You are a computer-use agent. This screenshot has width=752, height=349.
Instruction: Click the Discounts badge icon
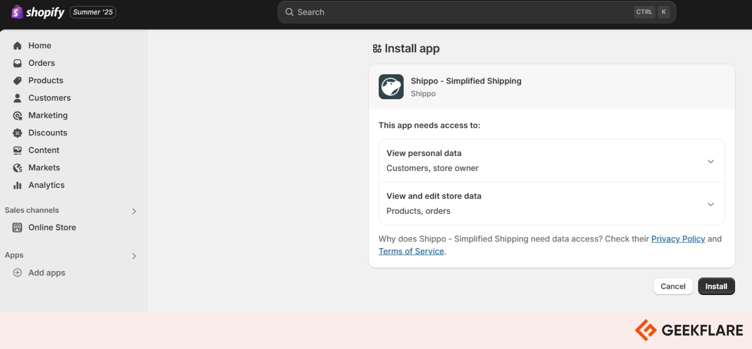(17, 133)
